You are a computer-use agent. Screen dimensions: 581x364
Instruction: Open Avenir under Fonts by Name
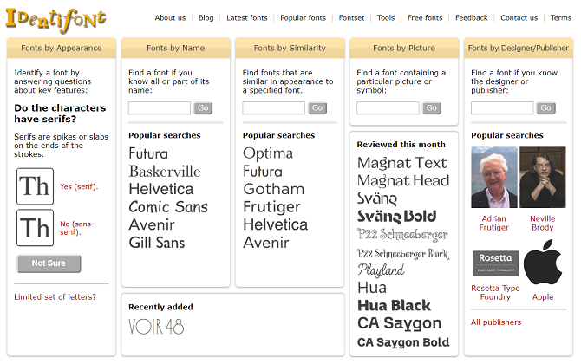(152, 224)
